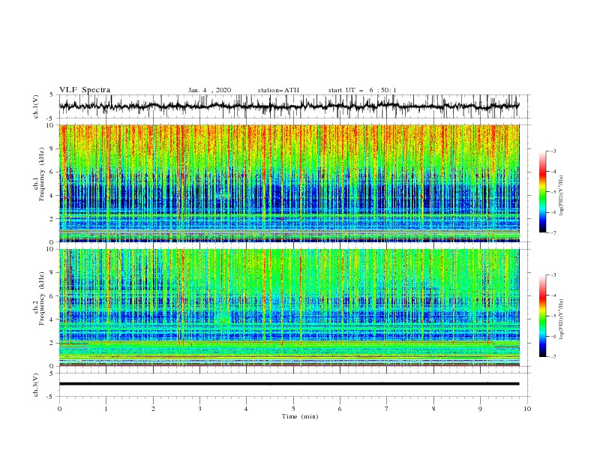594x459 pixels.
Task: Click the ch.1 voltage waveform trace
Action: [289, 106]
